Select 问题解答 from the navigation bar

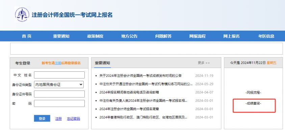[x=163, y=36]
